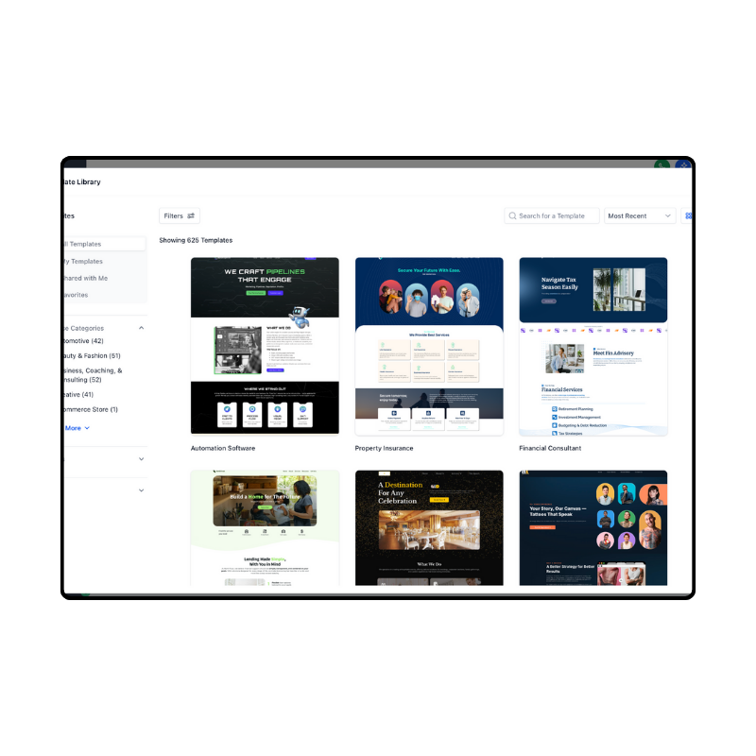Click the blue icon at the window's top edge
This screenshot has width=756, height=756.
pos(682,165)
